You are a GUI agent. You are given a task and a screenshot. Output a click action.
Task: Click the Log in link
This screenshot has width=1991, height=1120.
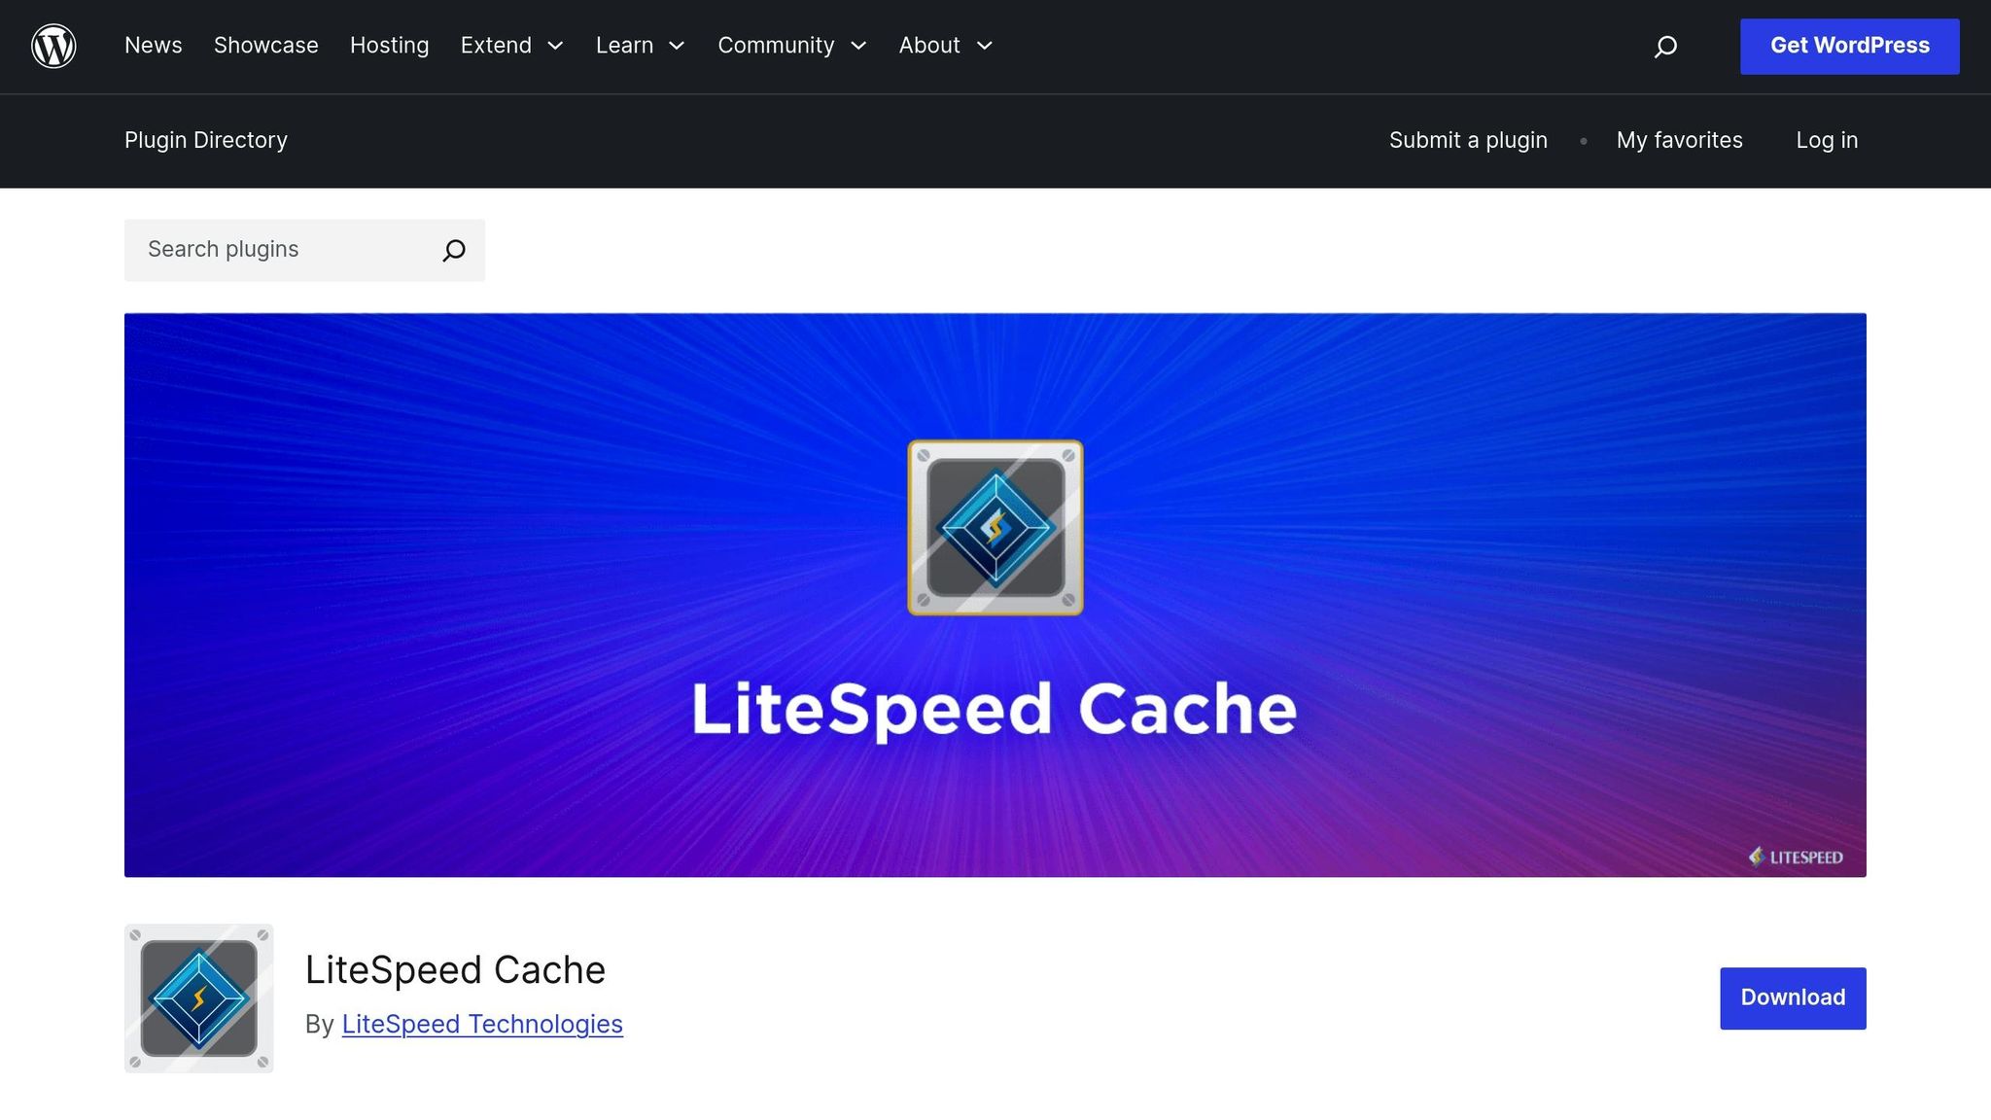click(1827, 140)
